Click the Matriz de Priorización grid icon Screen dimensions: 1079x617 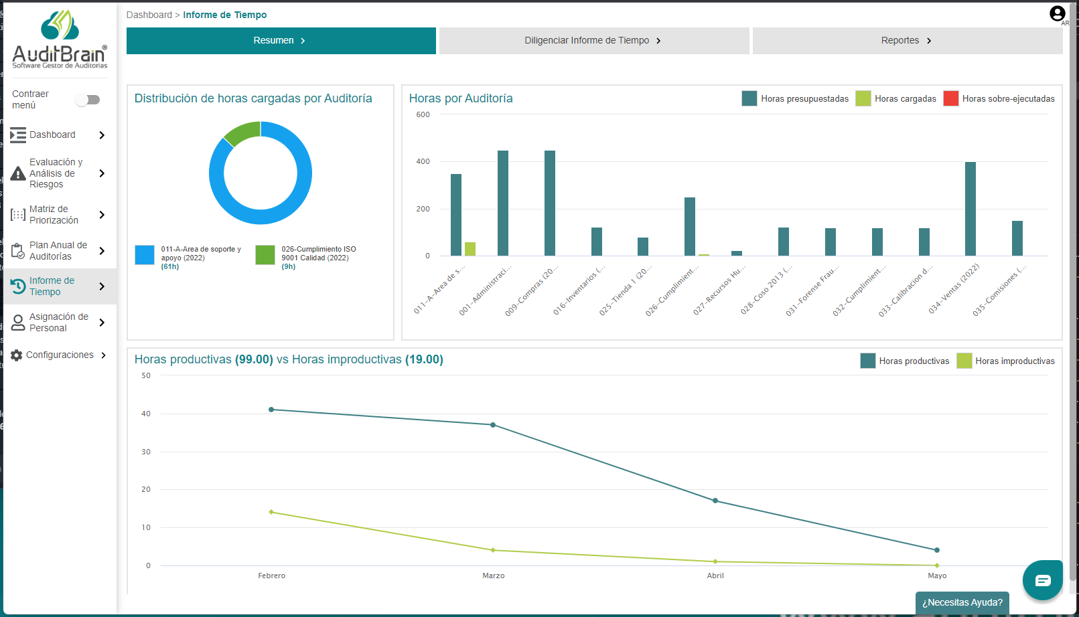pyautogui.click(x=17, y=214)
